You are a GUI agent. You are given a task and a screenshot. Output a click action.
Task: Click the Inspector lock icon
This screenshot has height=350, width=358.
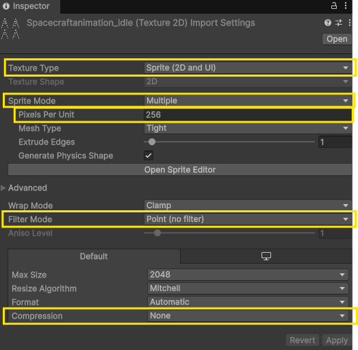click(x=334, y=5)
